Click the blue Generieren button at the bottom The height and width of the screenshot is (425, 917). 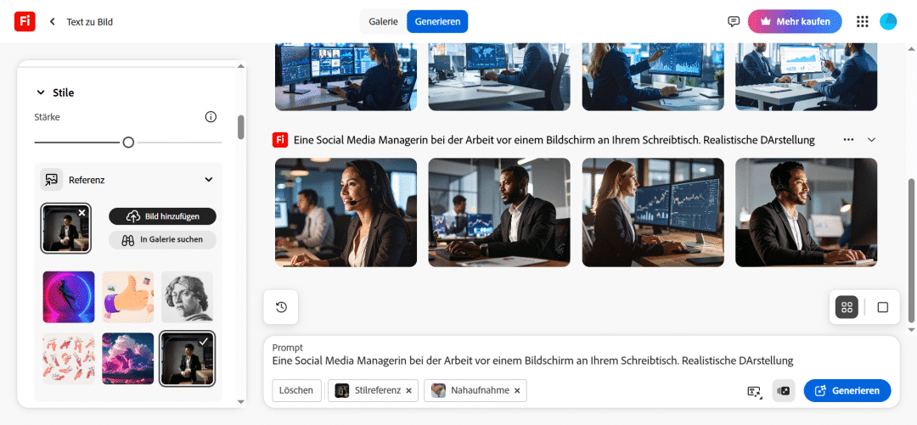(x=847, y=390)
